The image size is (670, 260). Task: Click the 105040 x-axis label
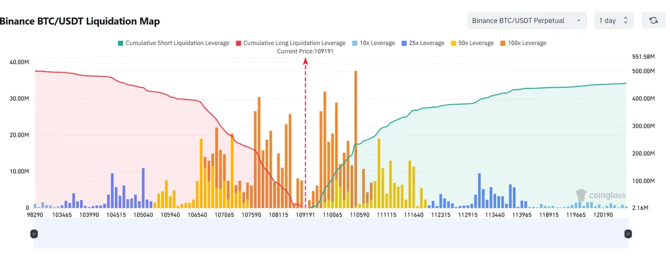(x=143, y=215)
